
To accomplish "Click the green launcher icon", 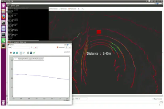I will tap(3, 40).
